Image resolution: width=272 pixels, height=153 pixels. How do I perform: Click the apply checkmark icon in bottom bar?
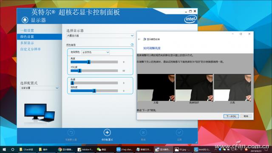point(179,133)
